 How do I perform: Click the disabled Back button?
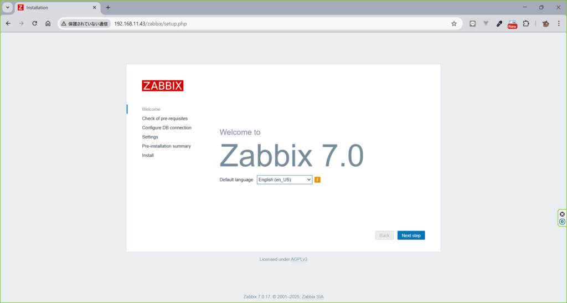384,235
